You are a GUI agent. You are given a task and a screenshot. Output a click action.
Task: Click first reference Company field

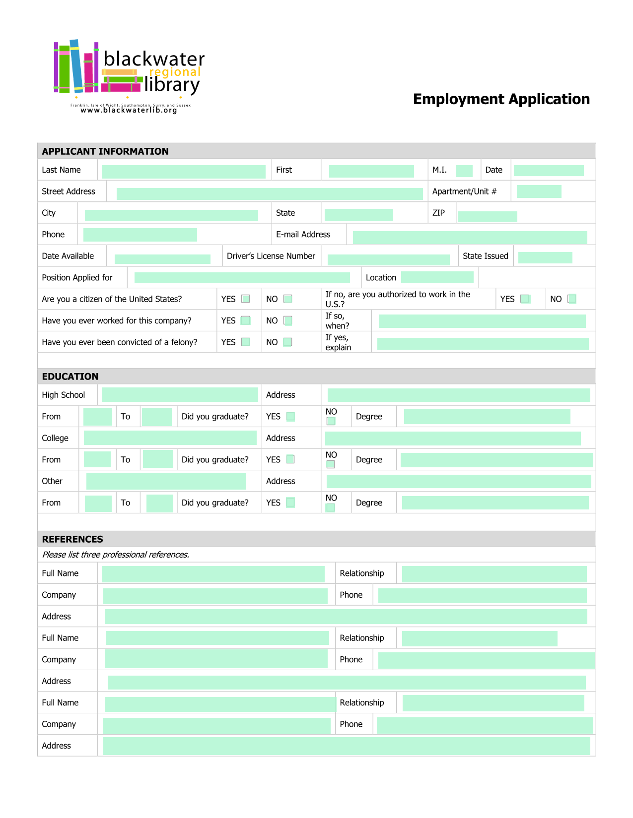click(x=215, y=596)
